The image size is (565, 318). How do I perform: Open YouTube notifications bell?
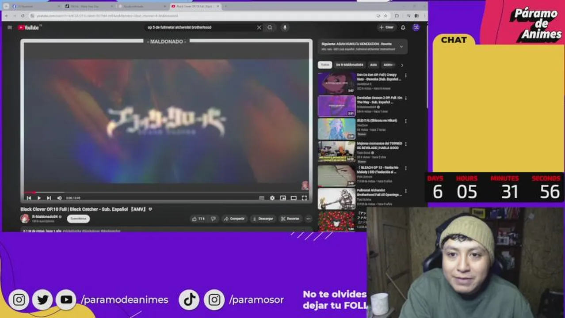[403, 27]
